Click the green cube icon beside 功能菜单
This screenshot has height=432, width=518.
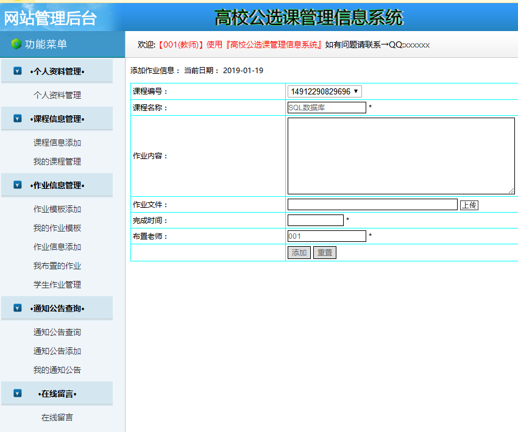[x=16, y=44]
